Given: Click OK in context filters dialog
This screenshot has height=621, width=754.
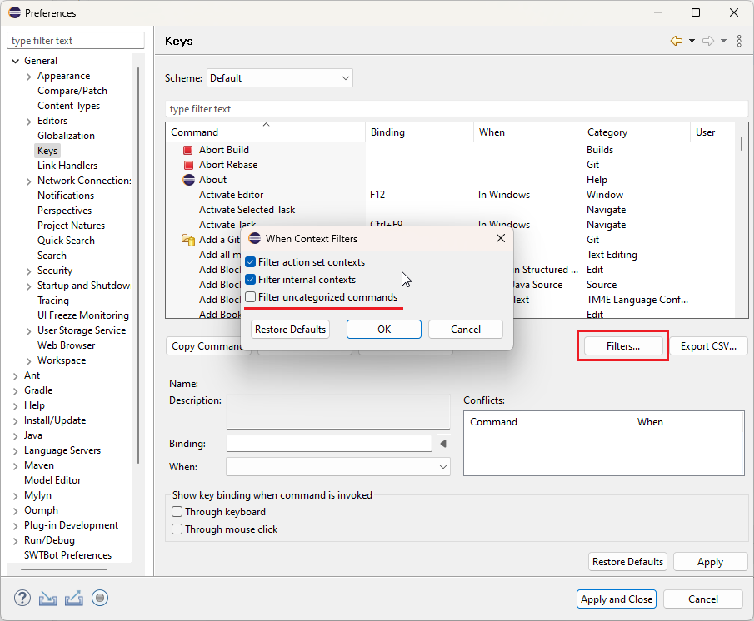Looking at the screenshot, I should tap(384, 330).
